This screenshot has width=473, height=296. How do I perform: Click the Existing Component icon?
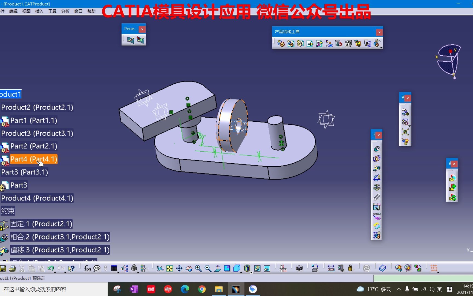(x=310, y=43)
